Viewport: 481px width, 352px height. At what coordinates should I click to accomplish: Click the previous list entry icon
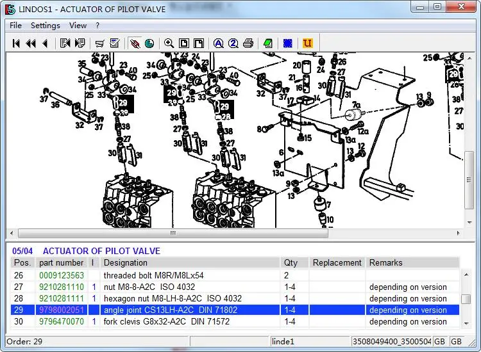pos(65,43)
